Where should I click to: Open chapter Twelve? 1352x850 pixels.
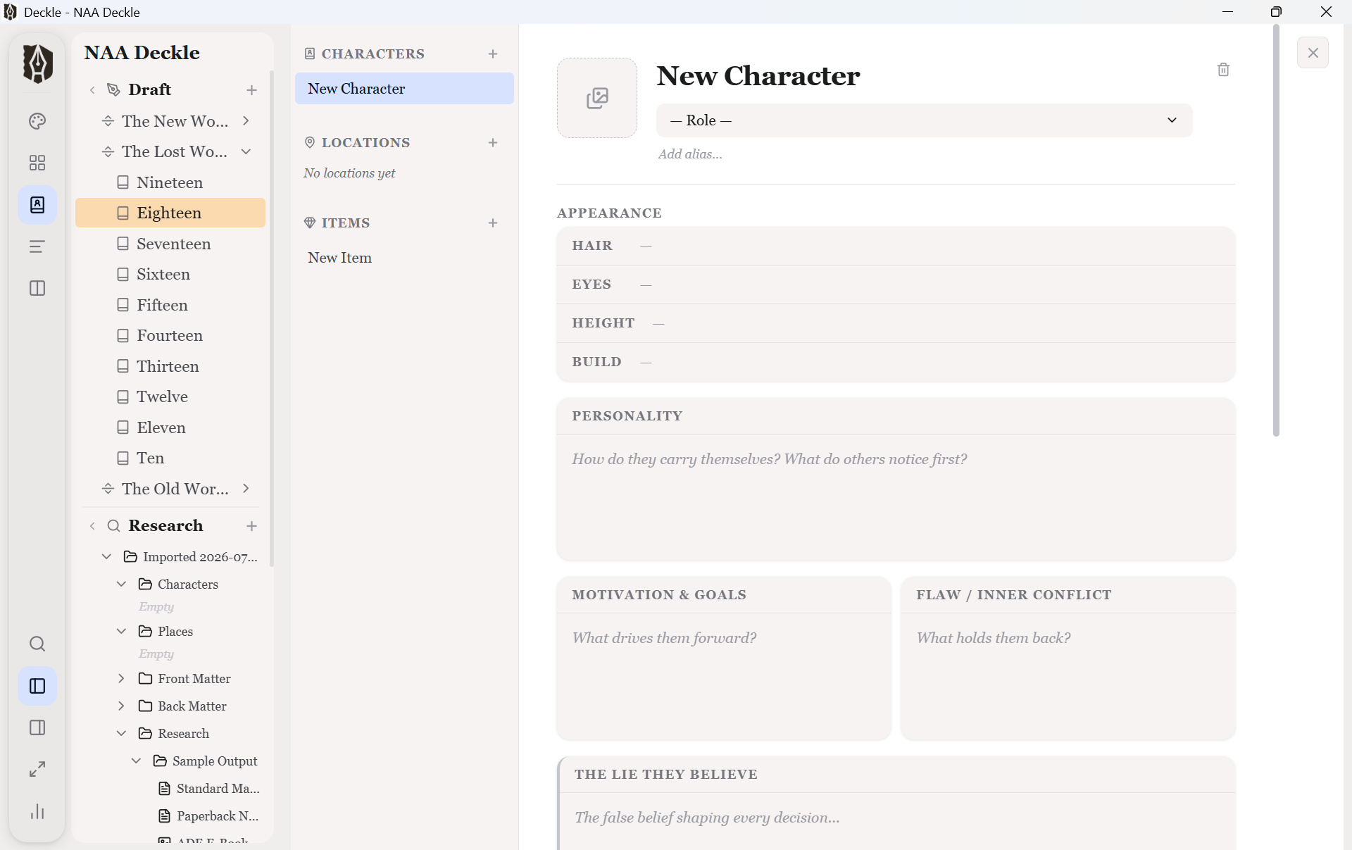pos(170,396)
